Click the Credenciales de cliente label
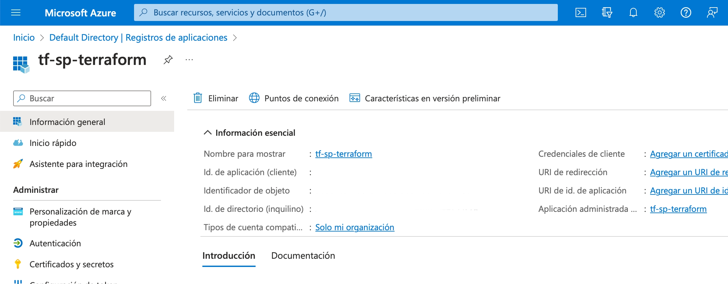Viewport: 728px width, 284px height. (581, 154)
